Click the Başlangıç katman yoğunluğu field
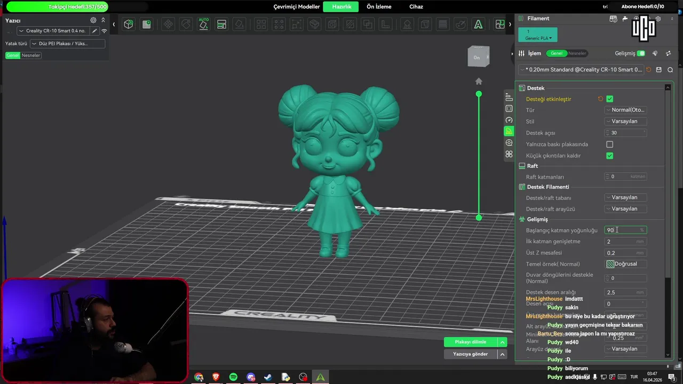 pyautogui.click(x=626, y=230)
